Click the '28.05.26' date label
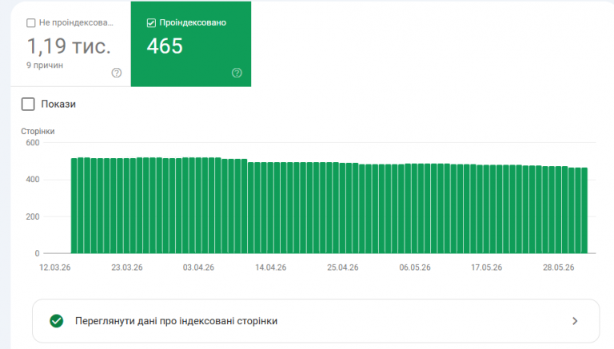The width and height of the screenshot is (614, 349). click(x=558, y=268)
